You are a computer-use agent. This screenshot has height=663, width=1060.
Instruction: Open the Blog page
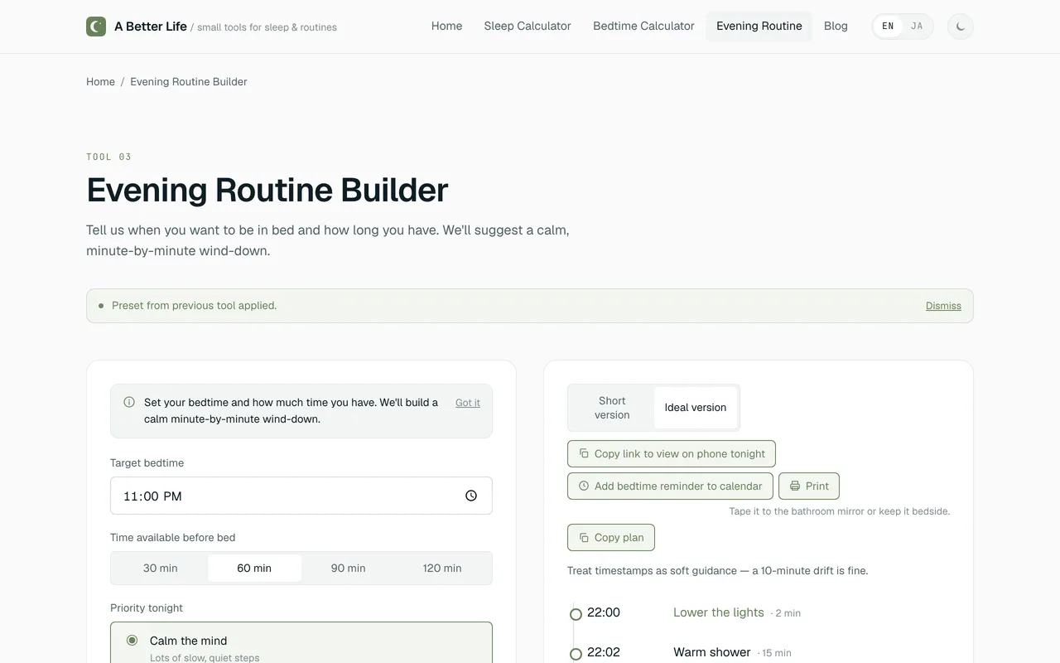click(836, 27)
